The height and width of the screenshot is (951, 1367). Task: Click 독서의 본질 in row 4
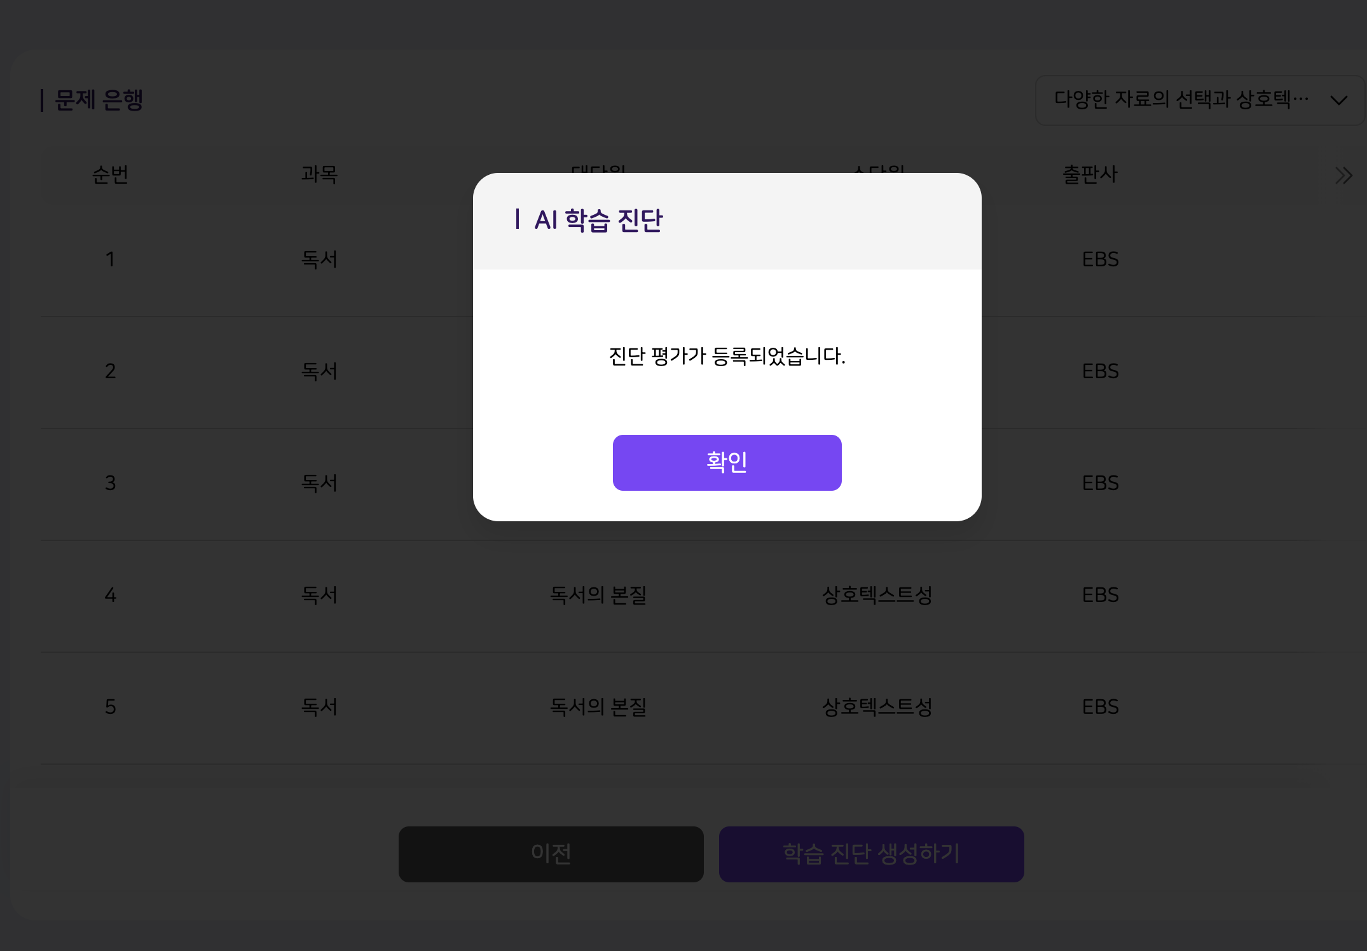point(598,595)
